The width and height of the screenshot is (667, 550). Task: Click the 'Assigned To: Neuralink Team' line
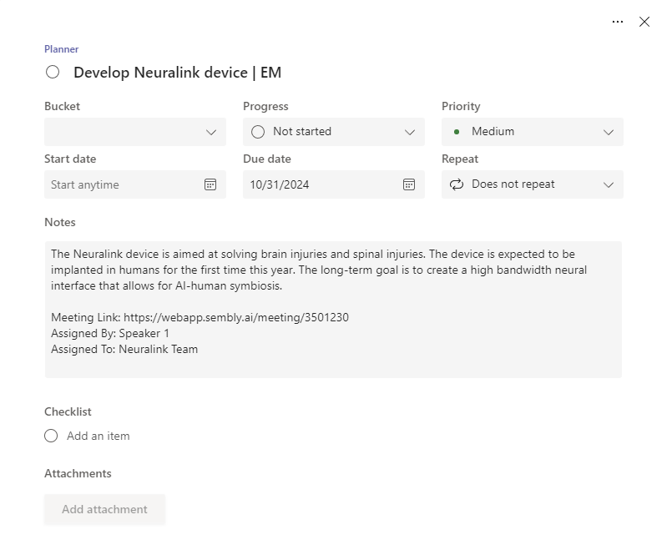click(124, 349)
